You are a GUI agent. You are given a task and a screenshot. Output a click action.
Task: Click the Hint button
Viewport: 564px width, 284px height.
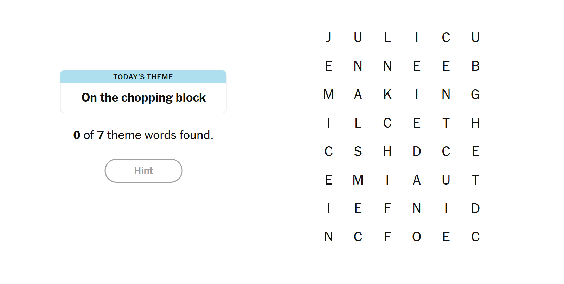click(143, 170)
